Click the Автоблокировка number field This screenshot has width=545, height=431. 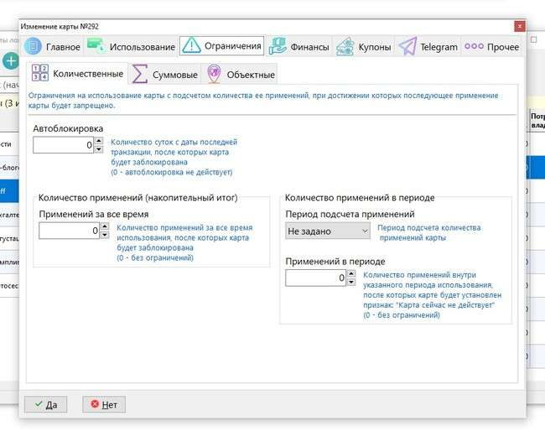pyautogui.click(x=63, y=145)
